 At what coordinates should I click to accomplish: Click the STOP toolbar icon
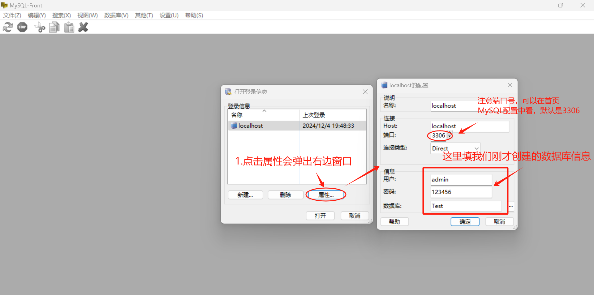(x=22, y=27)
